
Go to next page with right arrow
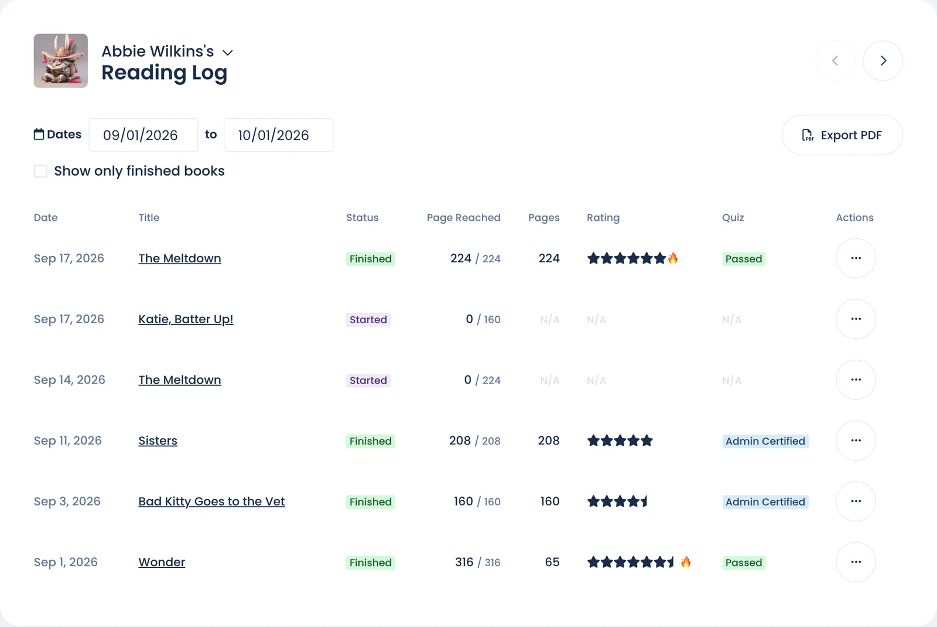(x=883, y=60)
